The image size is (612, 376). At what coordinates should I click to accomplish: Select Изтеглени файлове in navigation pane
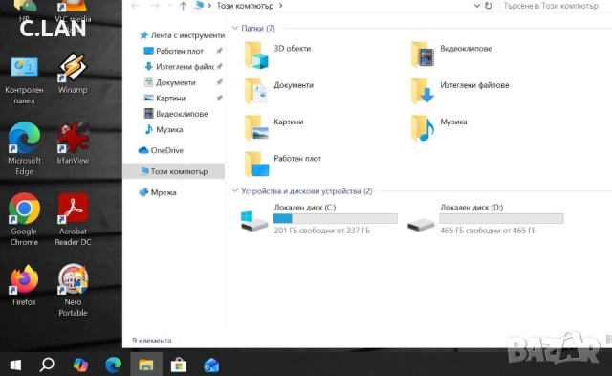pyautogui.click(x=180, y=66)
